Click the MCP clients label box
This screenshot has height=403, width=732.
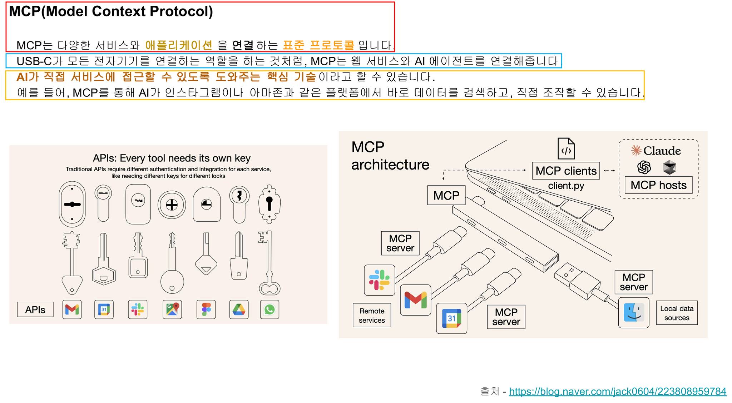pos(566,171)
